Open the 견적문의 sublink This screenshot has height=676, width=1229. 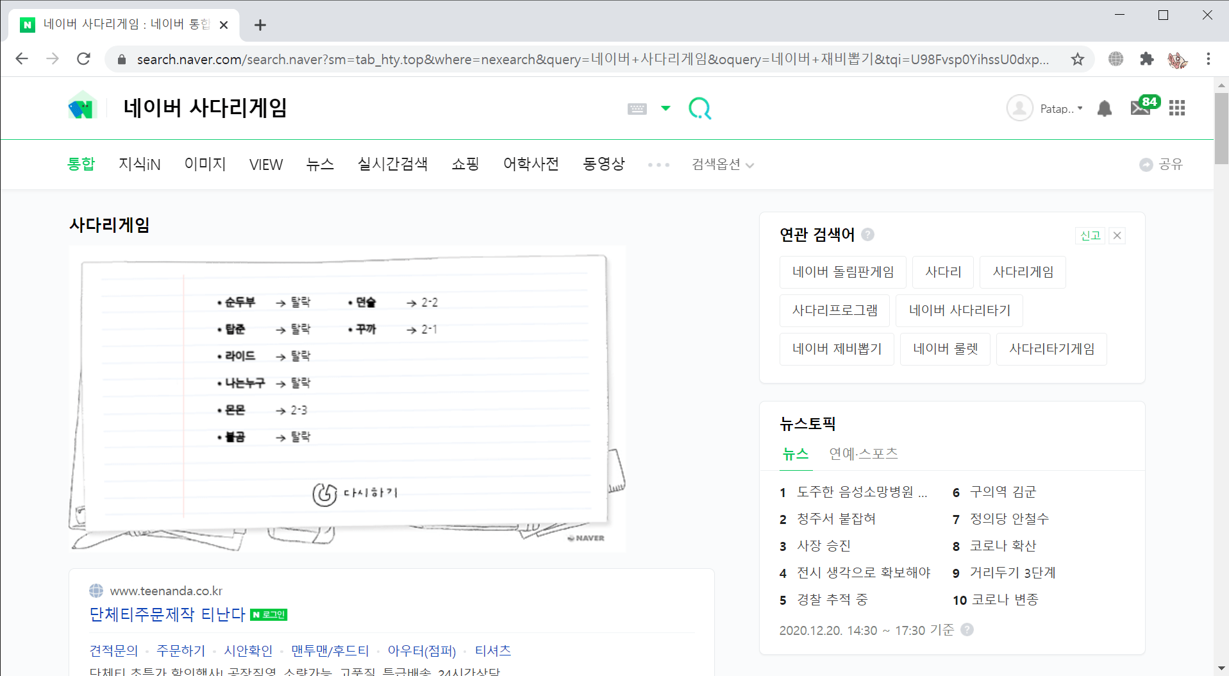[113, 650]
